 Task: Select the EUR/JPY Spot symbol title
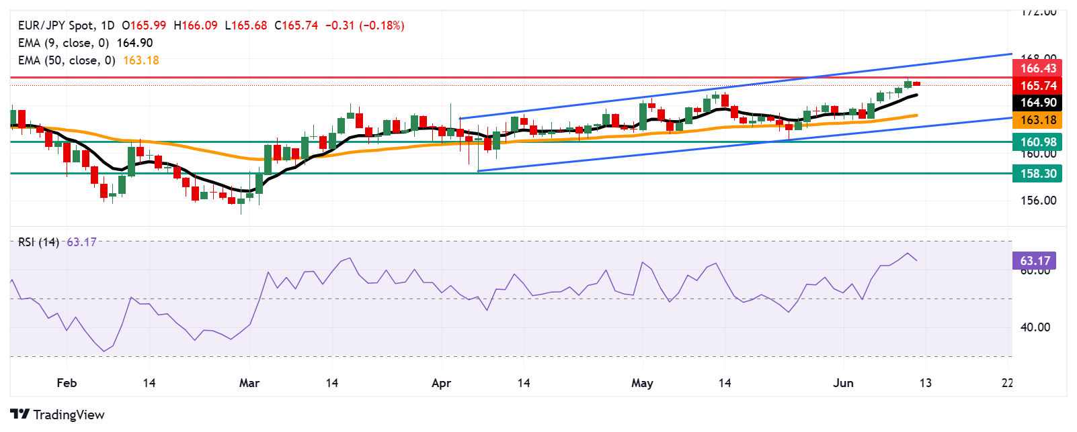tap(58, 25)
